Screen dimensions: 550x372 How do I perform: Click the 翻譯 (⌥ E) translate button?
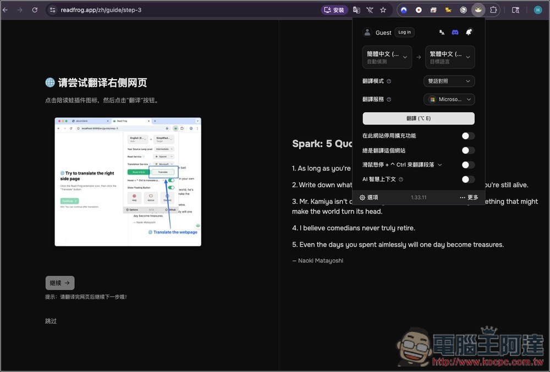419,118
